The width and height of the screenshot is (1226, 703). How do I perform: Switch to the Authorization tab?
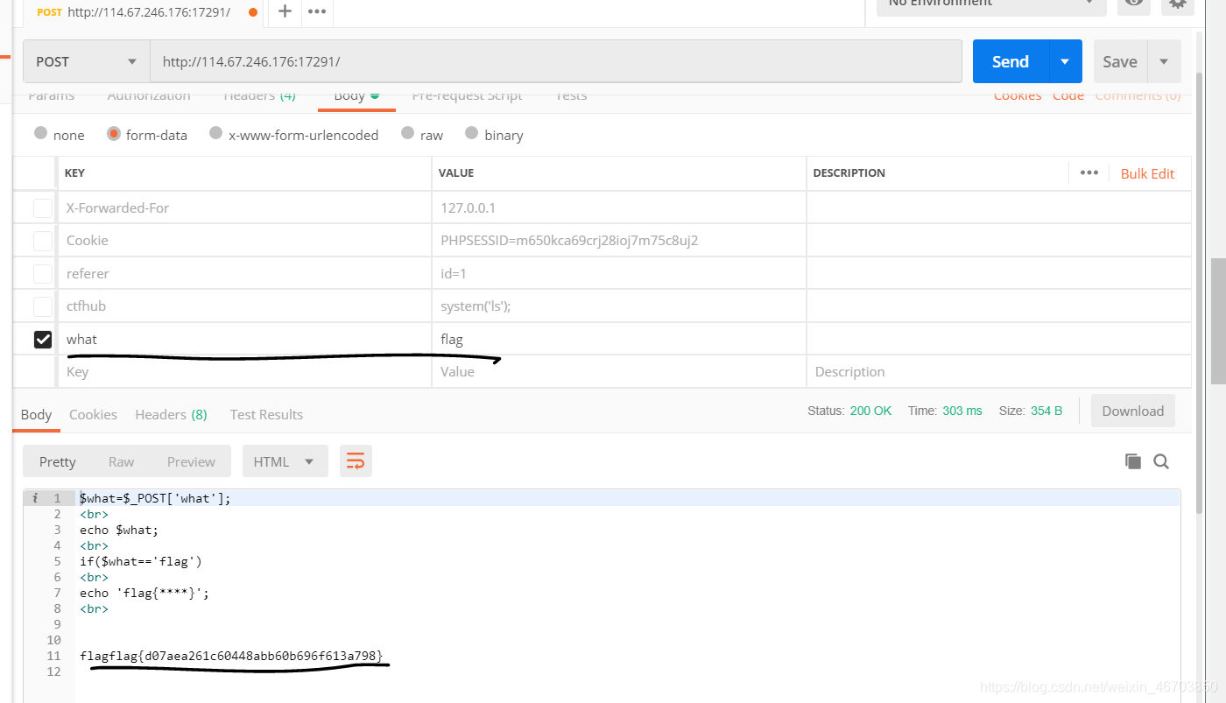pos(149,95)
